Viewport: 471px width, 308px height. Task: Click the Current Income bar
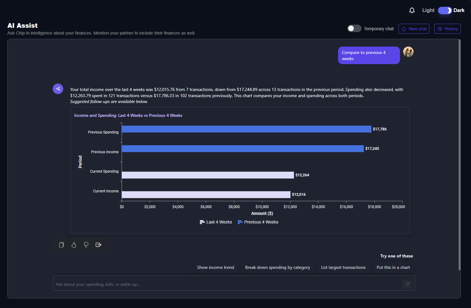coord(206,195)
